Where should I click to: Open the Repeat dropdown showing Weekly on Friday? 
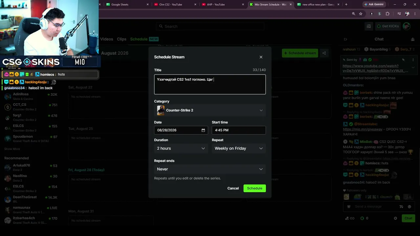tap(239, 148)
